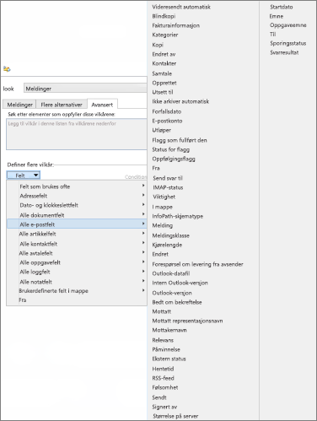Select the Samtale field

point(162,73)
